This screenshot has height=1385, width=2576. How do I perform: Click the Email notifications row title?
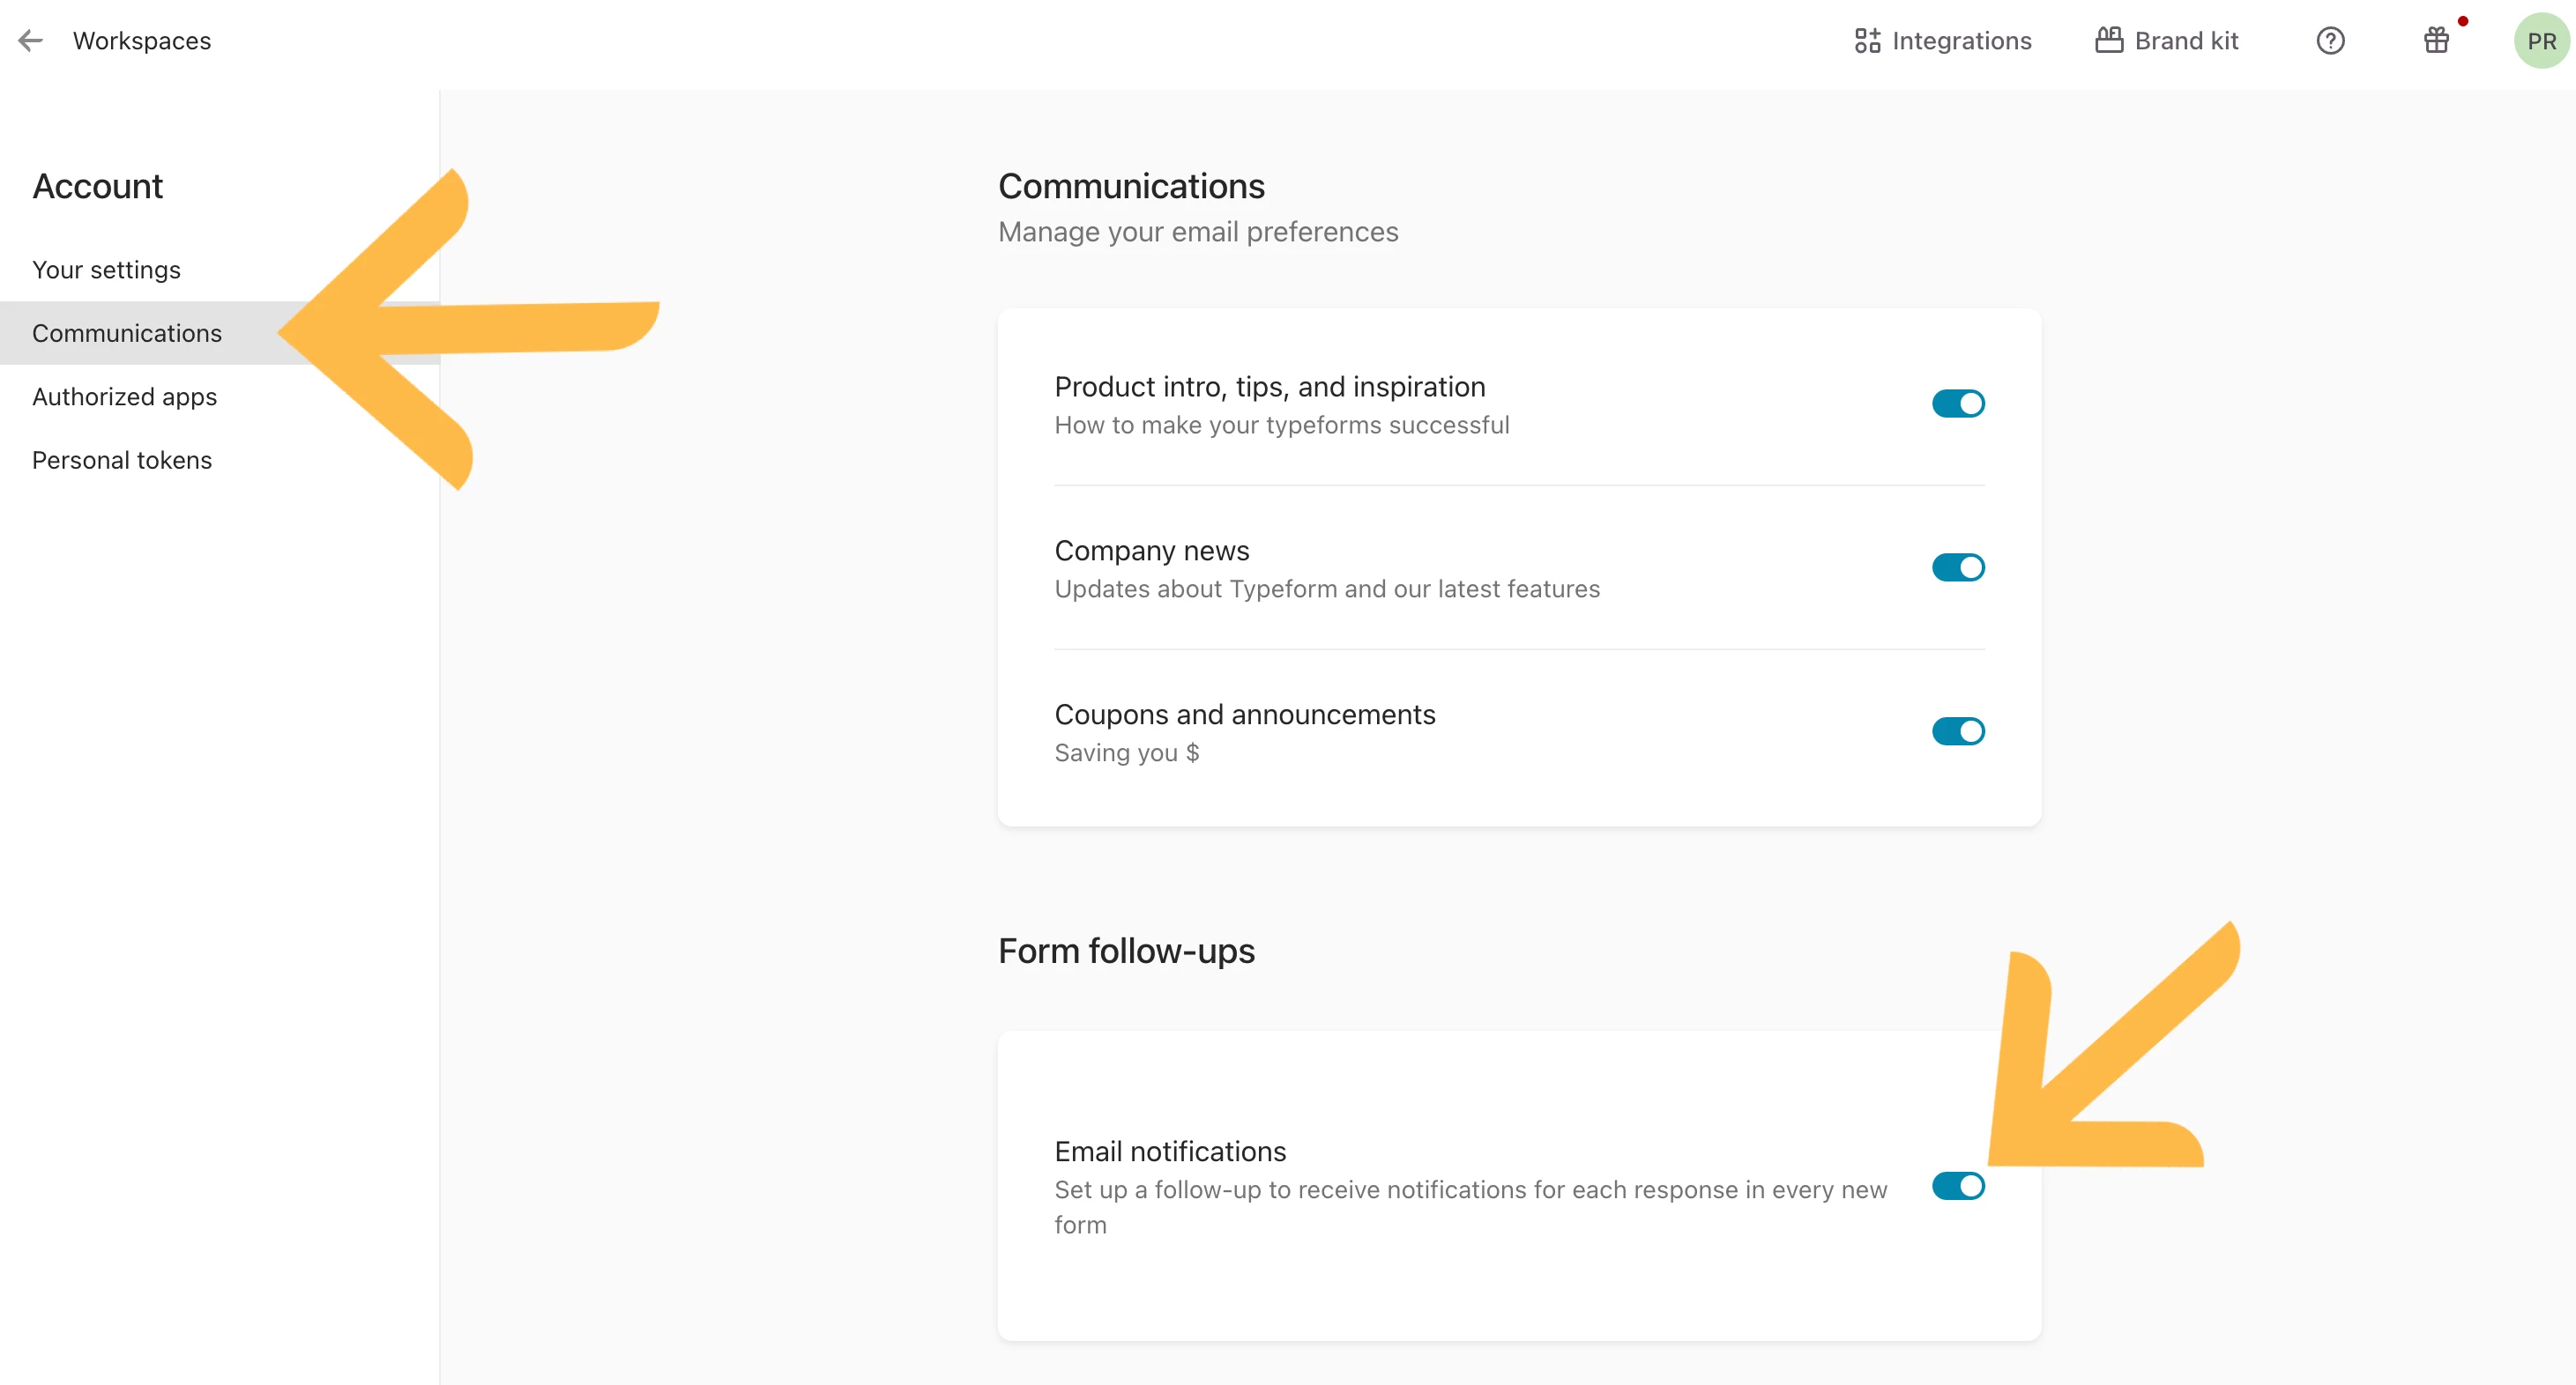[1170, 1152]
